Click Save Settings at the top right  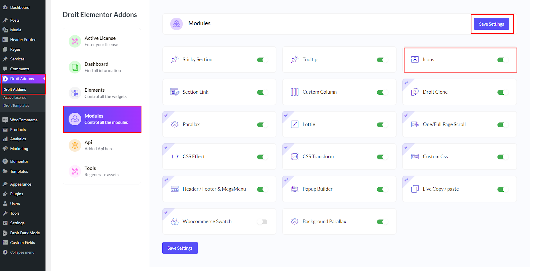(x=491, y=24)
